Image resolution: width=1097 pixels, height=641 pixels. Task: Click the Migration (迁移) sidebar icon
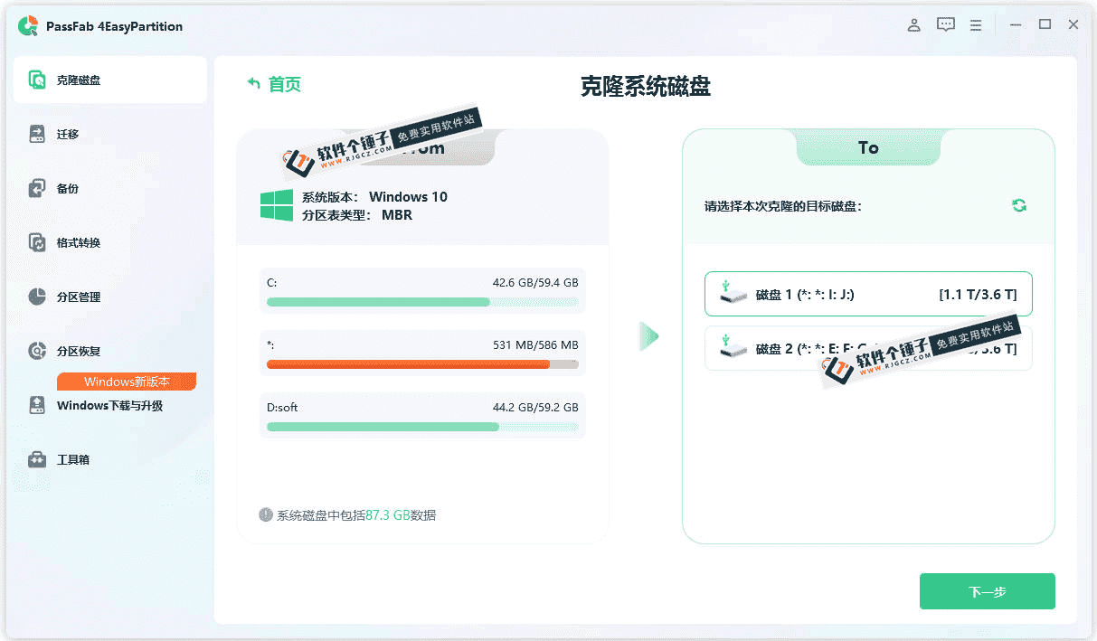coord(37,135)
